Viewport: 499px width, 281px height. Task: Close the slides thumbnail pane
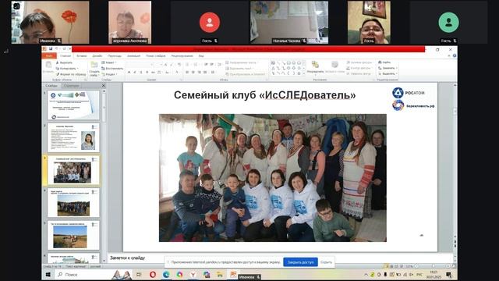point(103,86)
